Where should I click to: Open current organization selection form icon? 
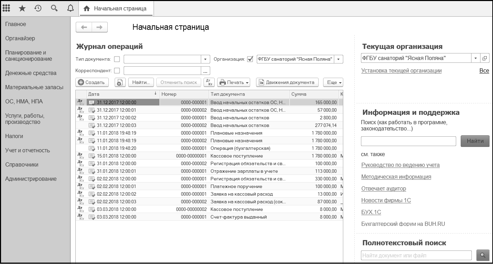point(485,58)
